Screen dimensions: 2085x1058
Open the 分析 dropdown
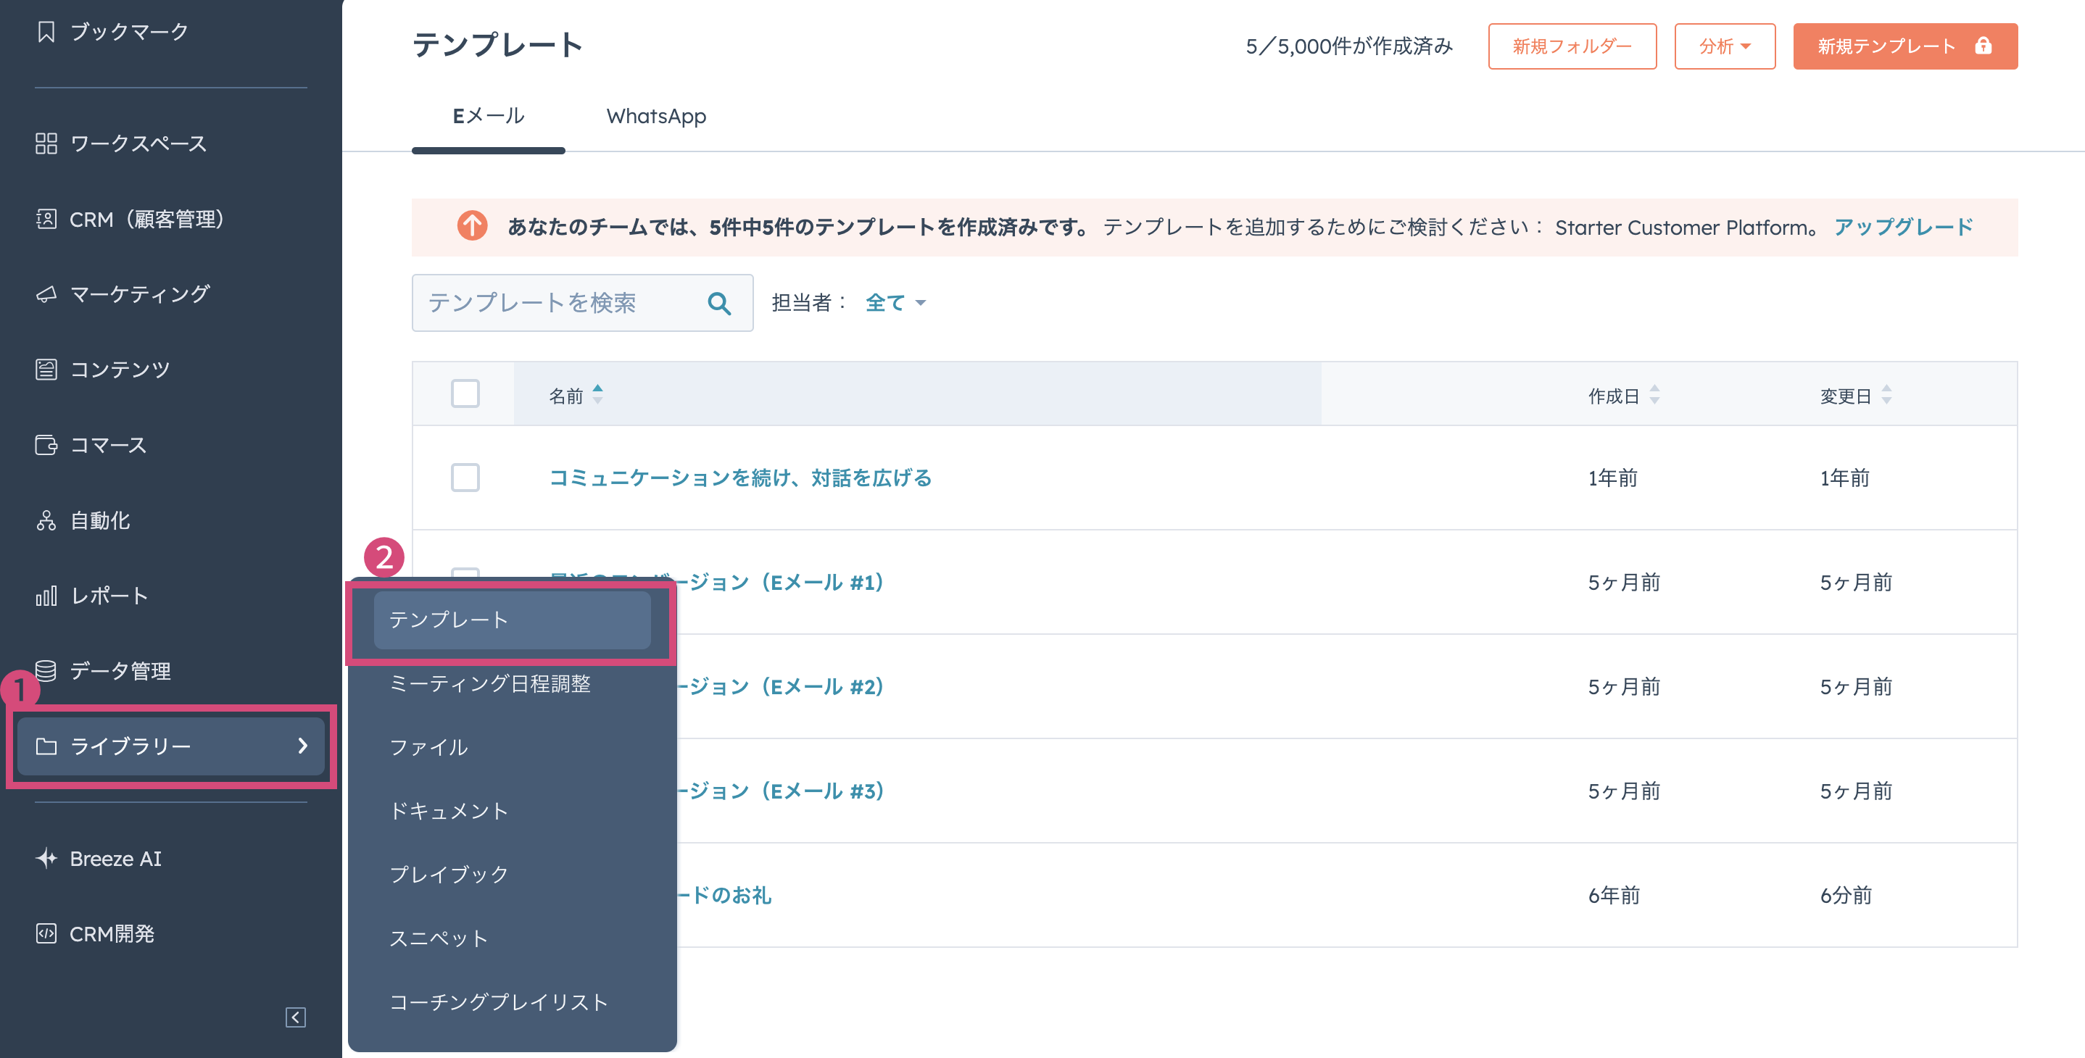(x=1725, y=46)
